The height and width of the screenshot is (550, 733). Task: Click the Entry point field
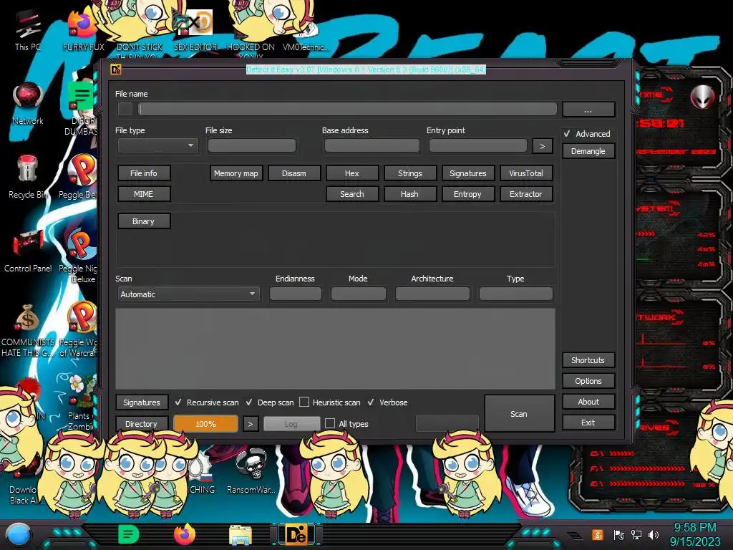coord(477,146)
